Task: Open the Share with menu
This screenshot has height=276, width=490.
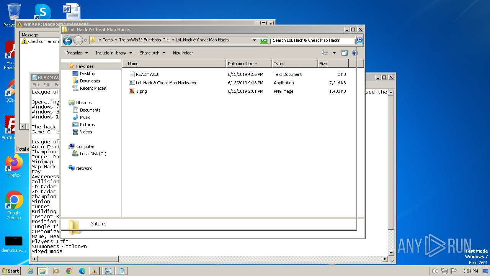Action: coord(152,53)
